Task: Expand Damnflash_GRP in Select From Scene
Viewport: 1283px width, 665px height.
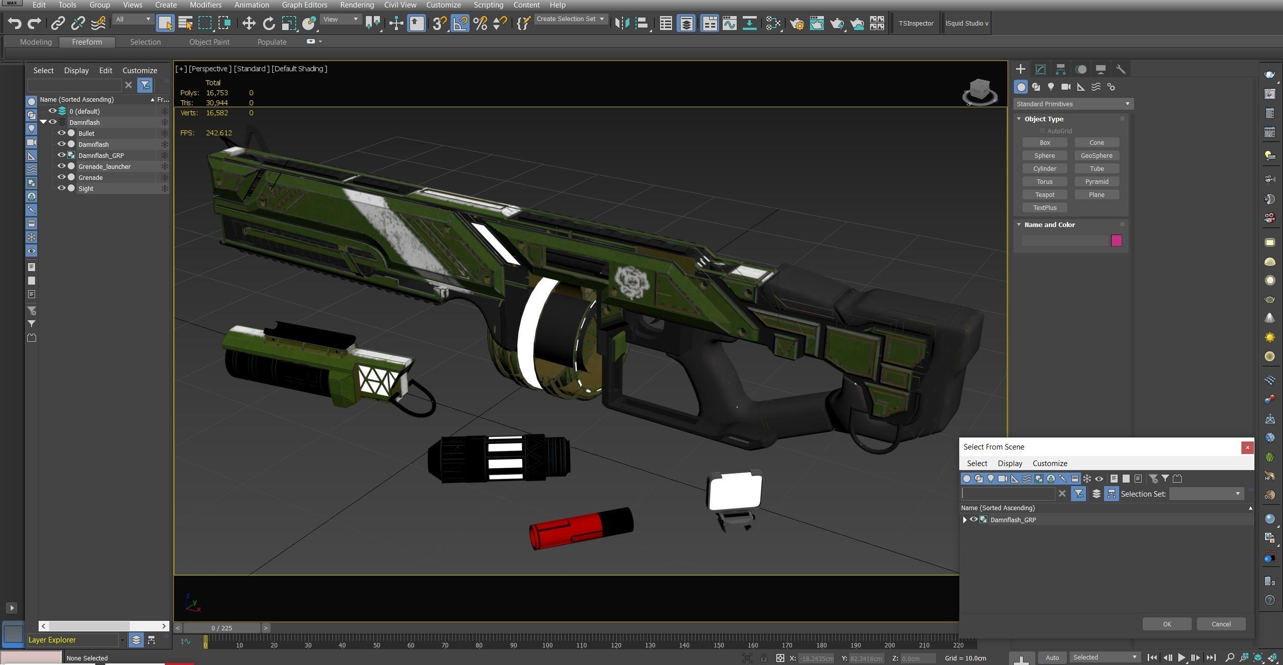Action: tap(965, 520)
